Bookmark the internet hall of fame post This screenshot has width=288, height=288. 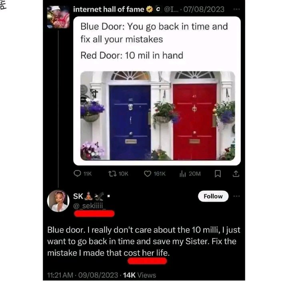(x=218, y=174)
